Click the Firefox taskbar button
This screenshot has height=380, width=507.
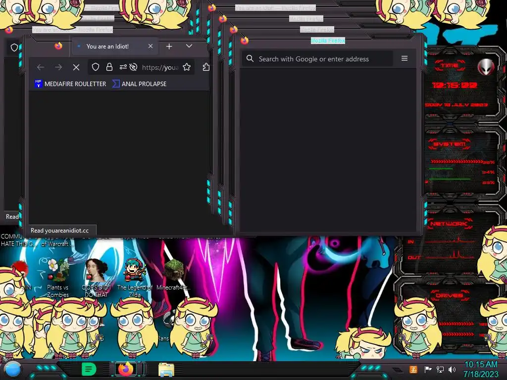pos(126,369)
